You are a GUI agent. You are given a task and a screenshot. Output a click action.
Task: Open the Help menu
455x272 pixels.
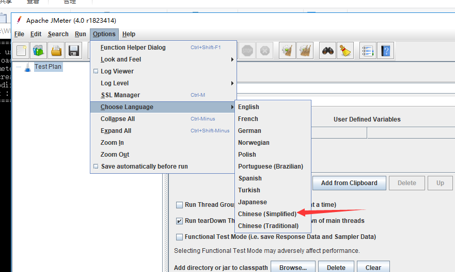[x=129, y=34]
